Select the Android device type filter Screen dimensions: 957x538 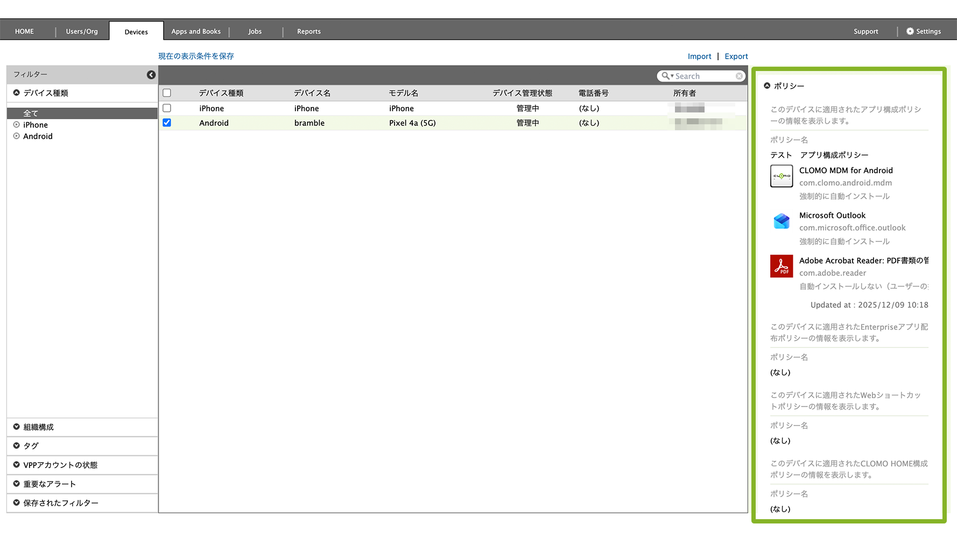(x=38, y=136)
